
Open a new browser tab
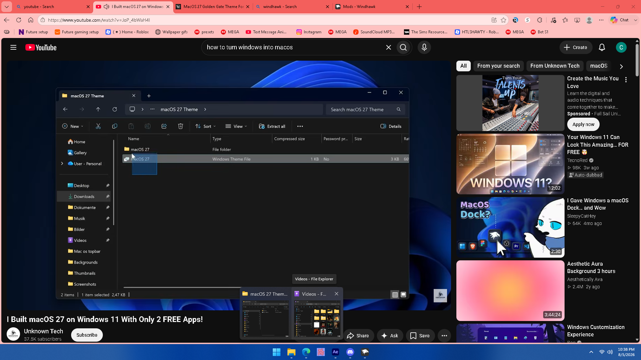419,7
